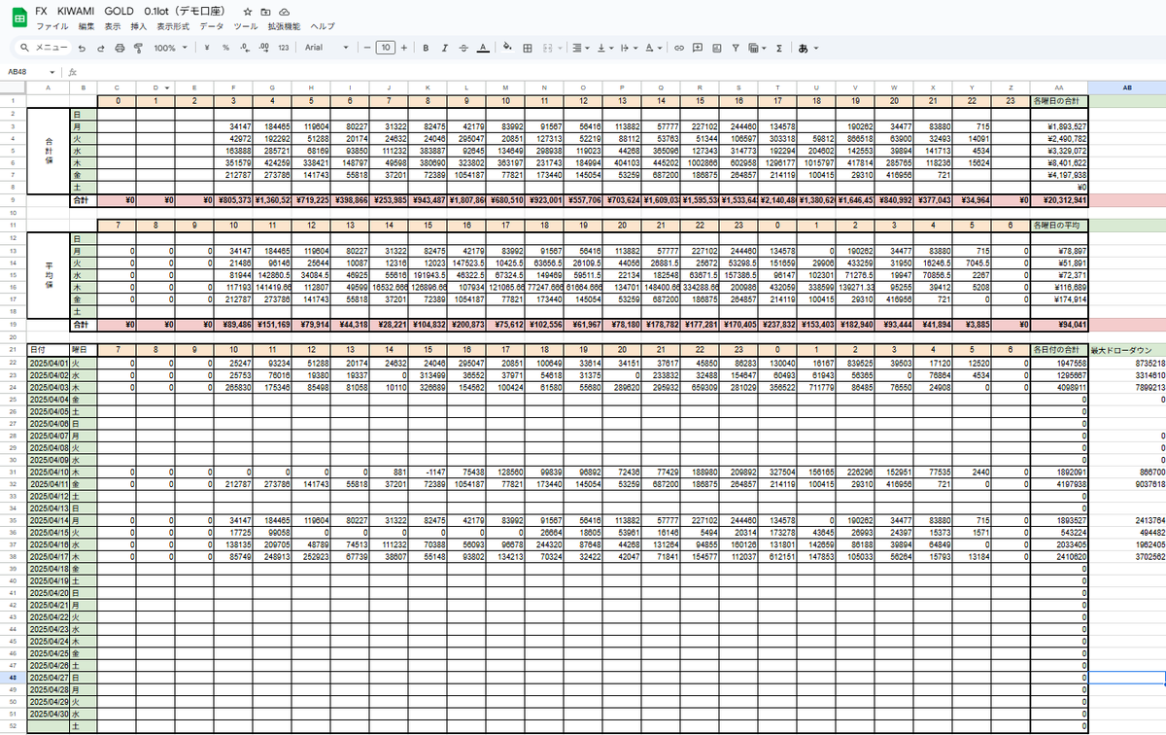Open text rotation dropdown
The width and height of the screenshot is (1166, 735).
tap(652, 47)
